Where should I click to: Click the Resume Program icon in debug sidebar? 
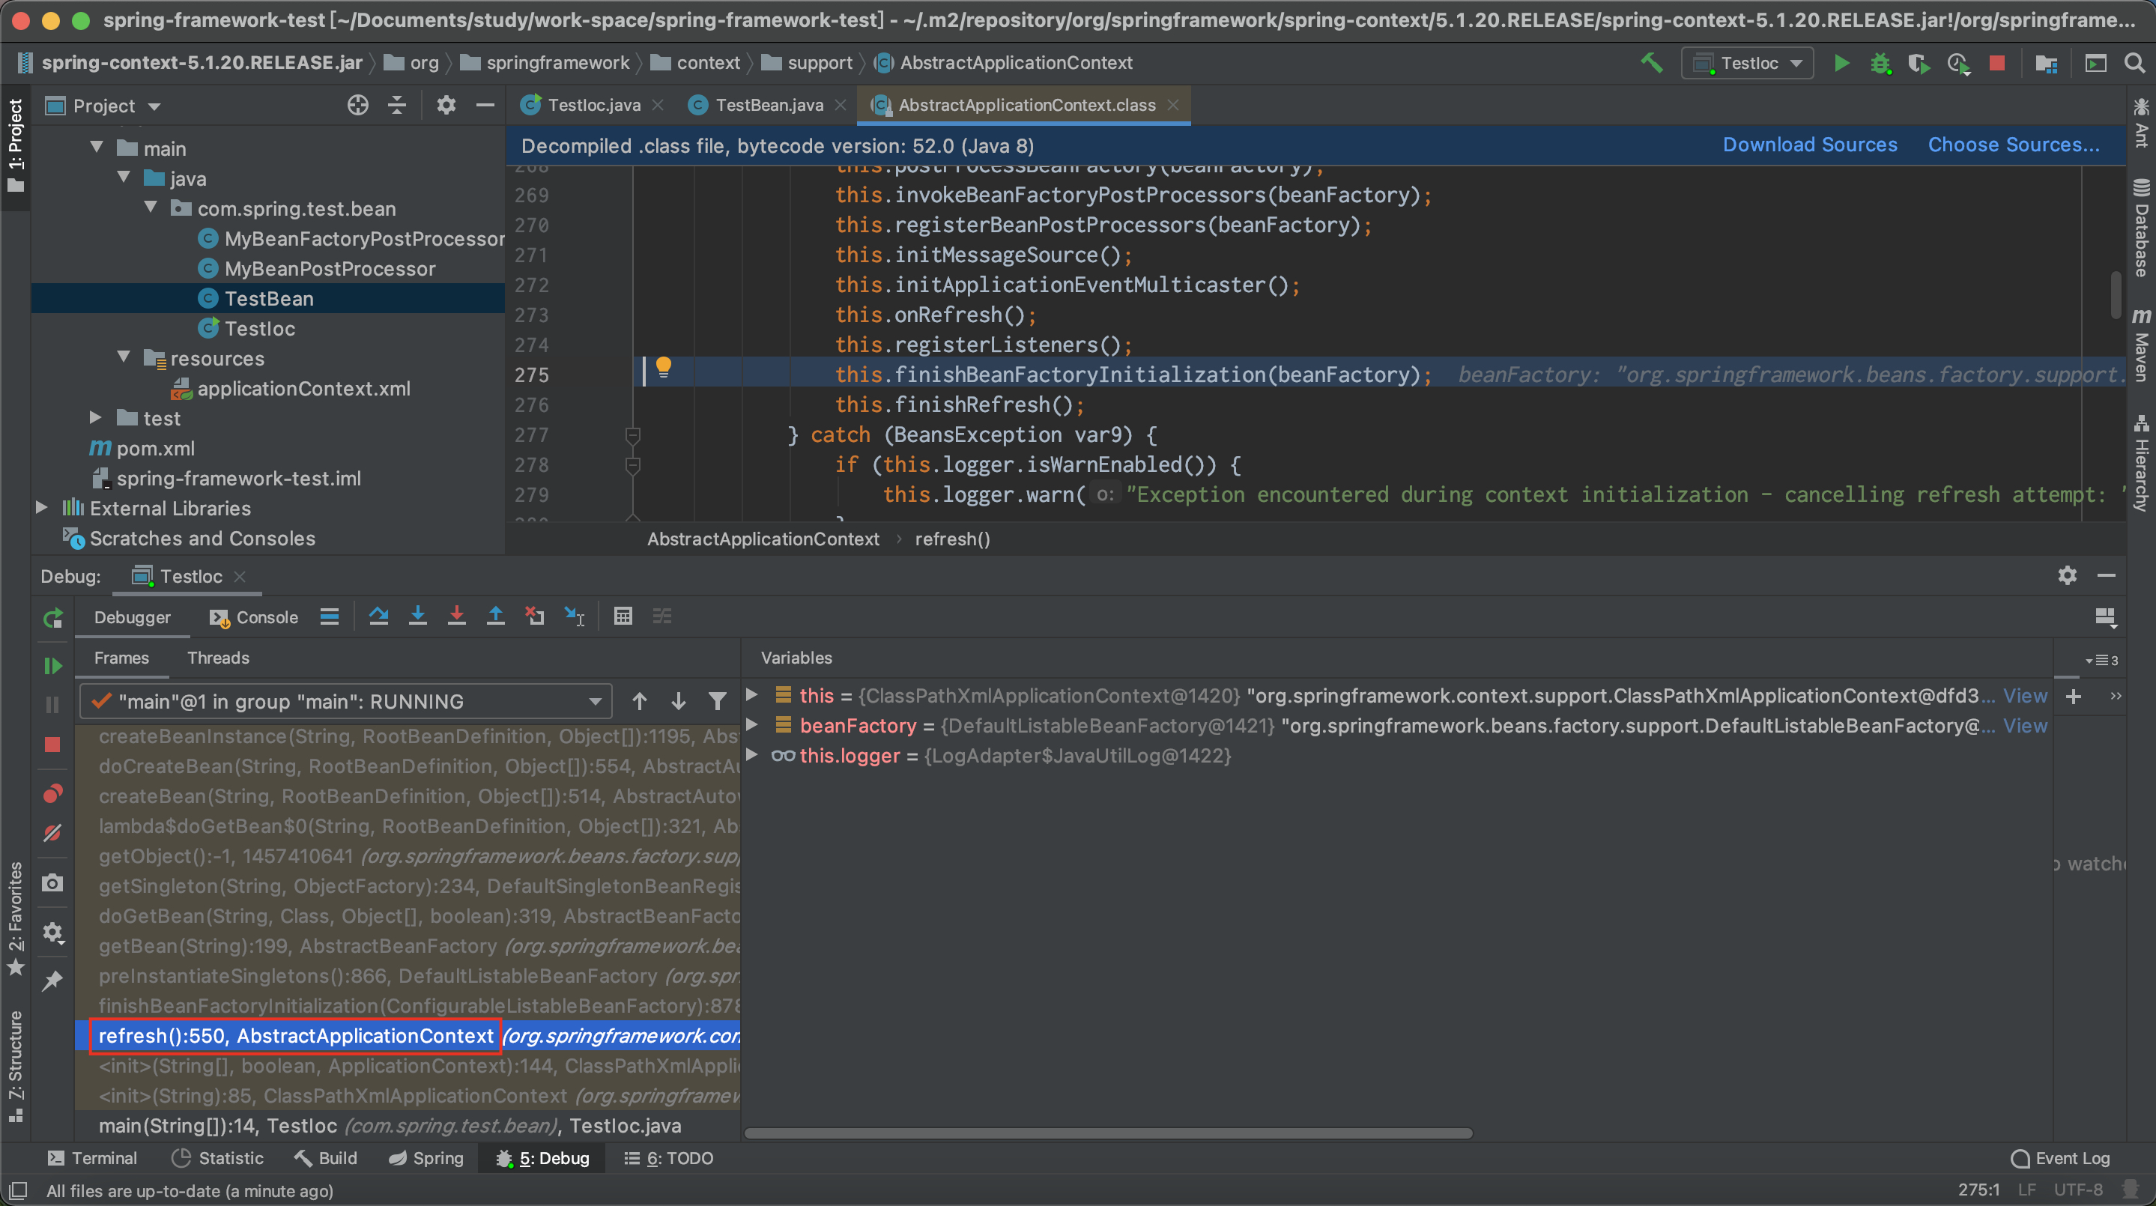pyautogui.click(x=52, y=665)
